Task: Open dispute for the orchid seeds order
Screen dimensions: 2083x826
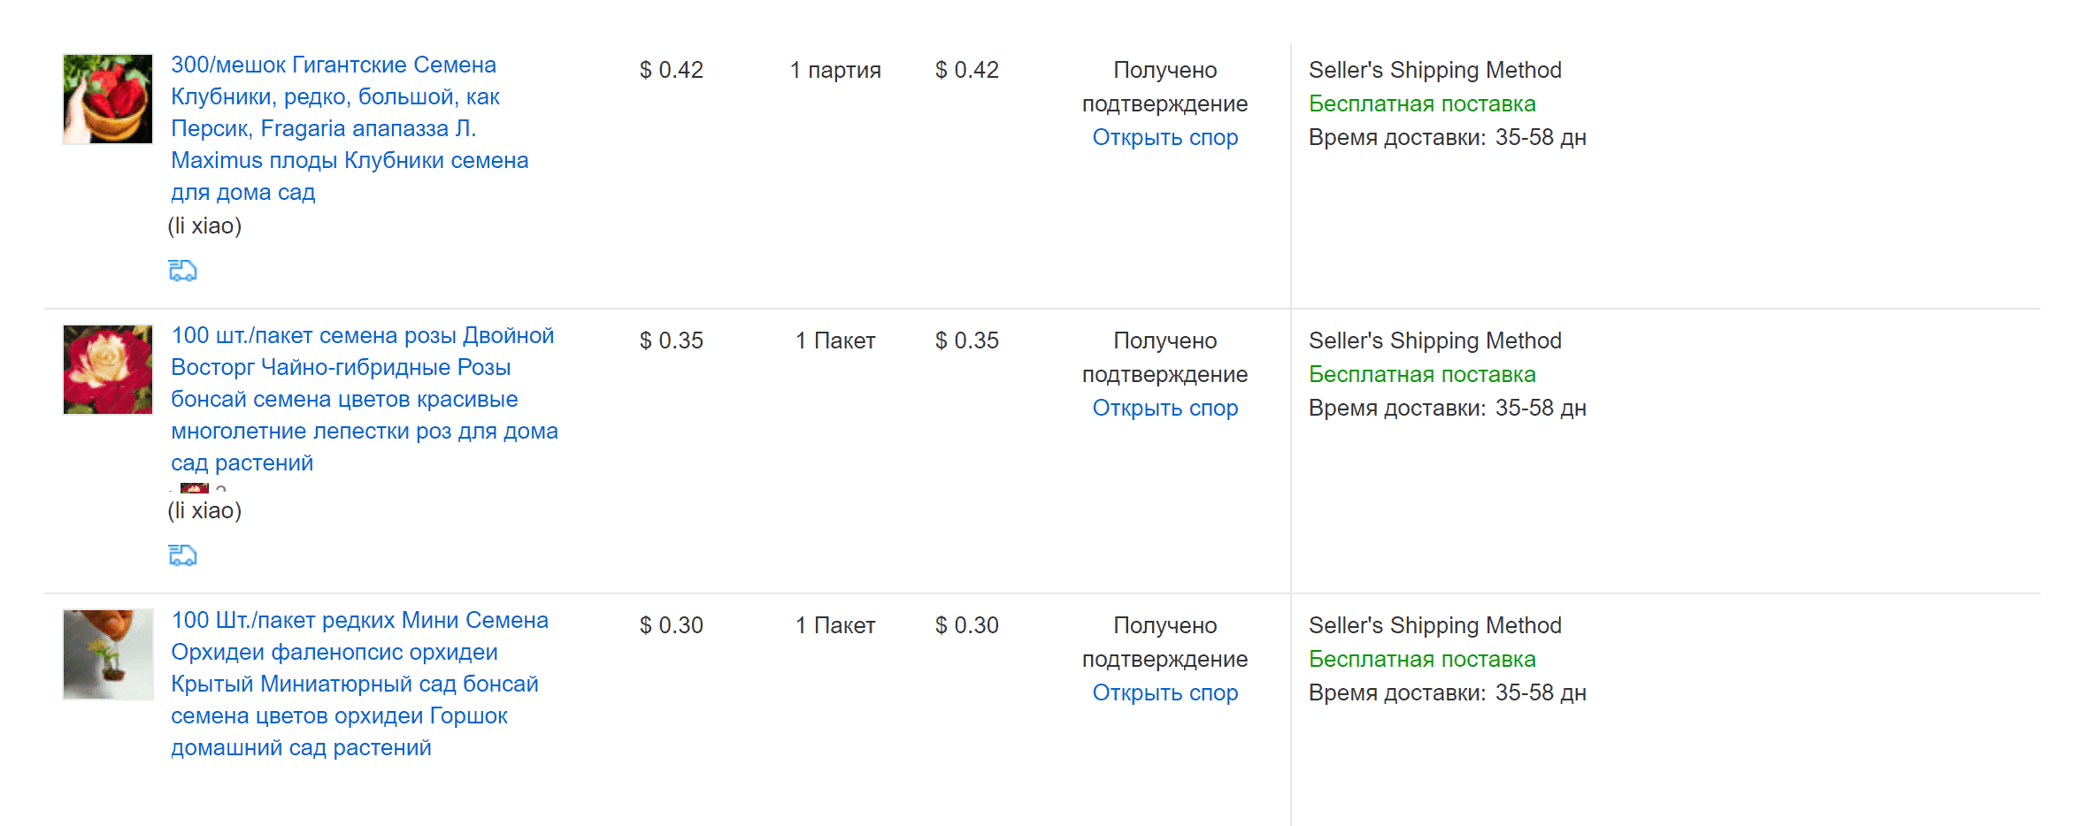Action: tap(1164, 692)
